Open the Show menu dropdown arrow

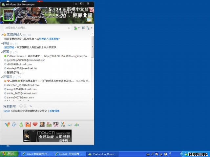pos(92,28)
